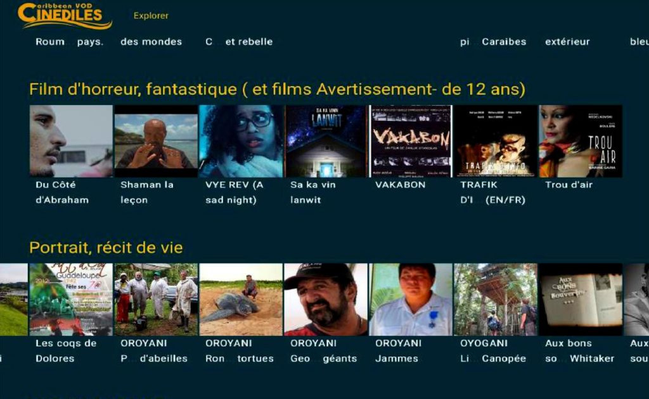Click the Cinediles Caribbean VOD logo
The height and width of the screenshot is (399, 649).
pyautogui.click(x=65, y=16)
